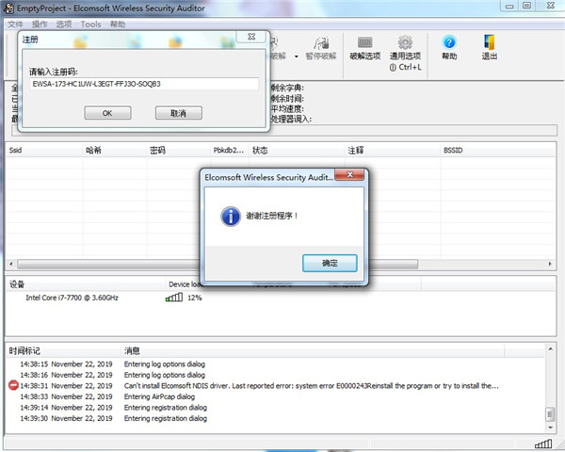This screenshot has width=565, height=452.
Task: Select the NDIS driver error log message
Action: [x=312, y=386]
